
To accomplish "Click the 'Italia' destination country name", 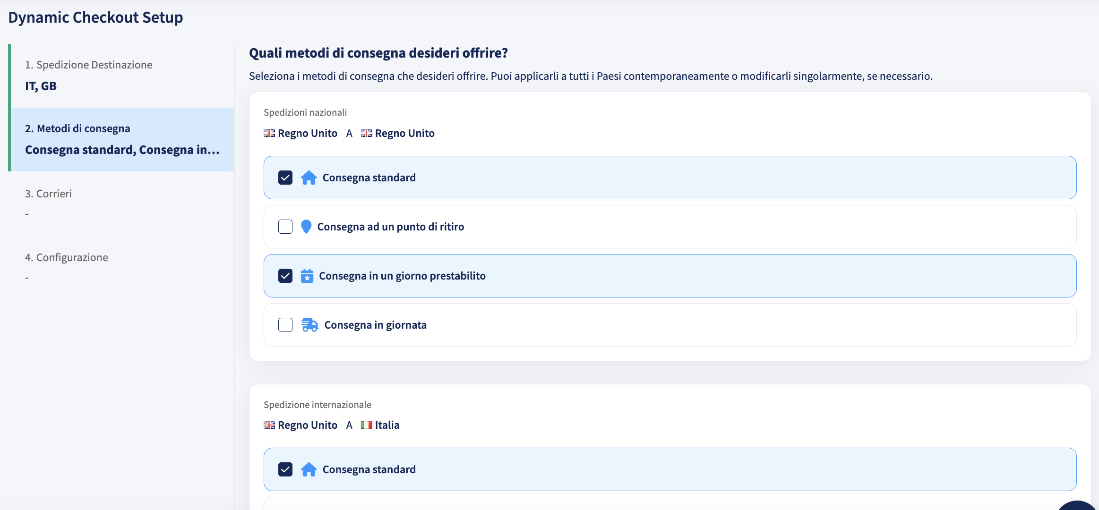I will [387, 425].
